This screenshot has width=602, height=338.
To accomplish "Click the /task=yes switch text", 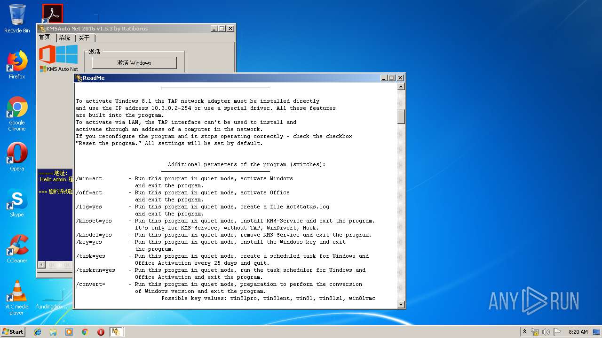I will pyautogui.click(x=91, y=256).
